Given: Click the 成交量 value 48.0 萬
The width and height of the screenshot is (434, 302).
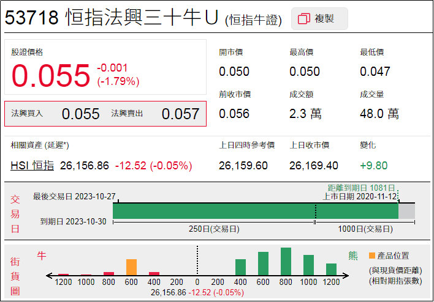Looking at the screenshot, I should (379, 114).
